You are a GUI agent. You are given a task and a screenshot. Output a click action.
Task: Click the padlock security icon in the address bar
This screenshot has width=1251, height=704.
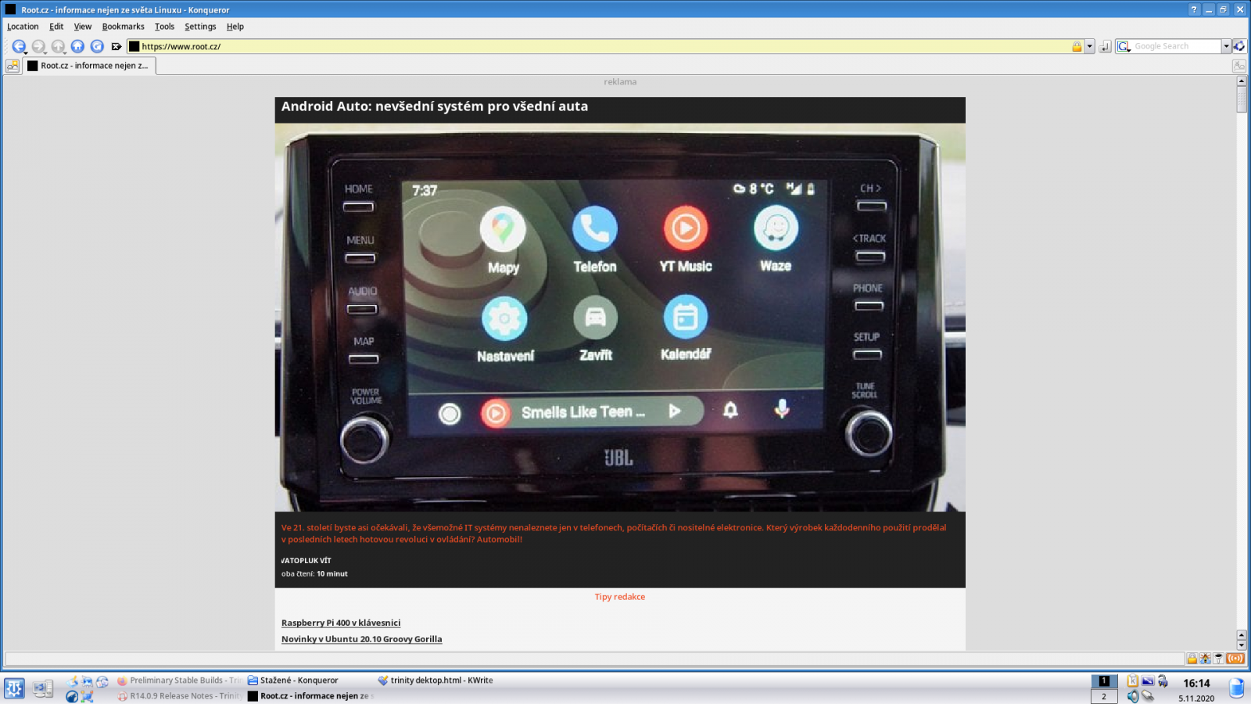click(1077, 46)
